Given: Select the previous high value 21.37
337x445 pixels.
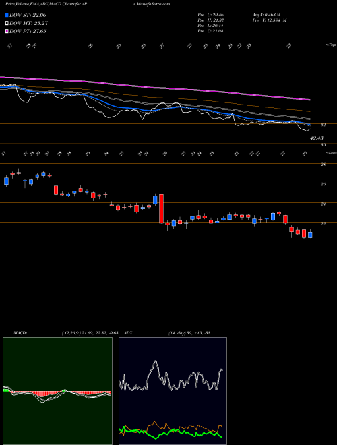Looking at the screenshot, I should pos(217,20).
